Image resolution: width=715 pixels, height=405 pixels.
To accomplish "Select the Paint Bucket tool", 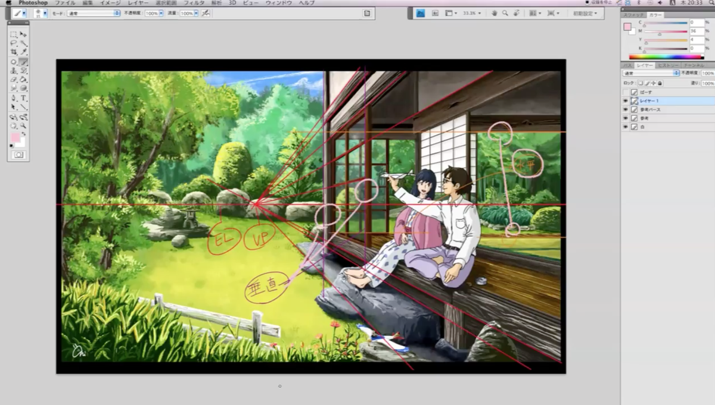I will pyautogui.click(x=23, y=79).
